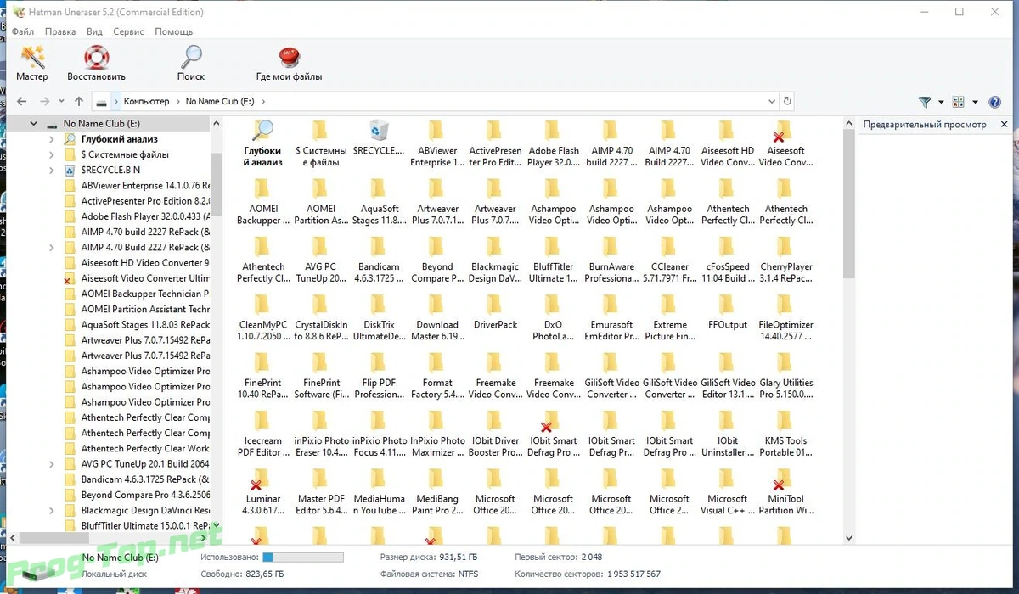Click the Восстановить lifebuoy toolbar button

tap(96, 64)
